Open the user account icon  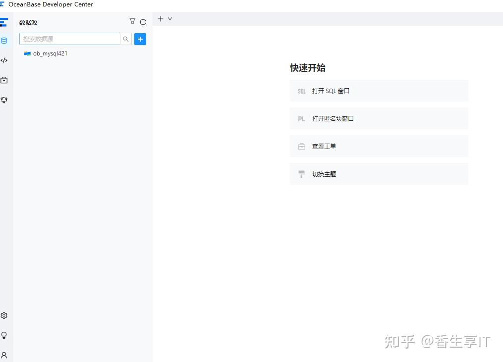pos(4,355)
